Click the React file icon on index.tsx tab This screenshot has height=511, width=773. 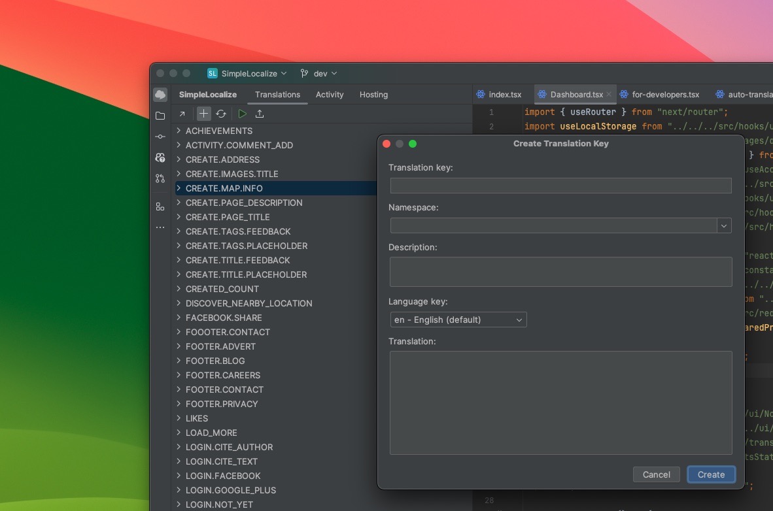[481, 94]
